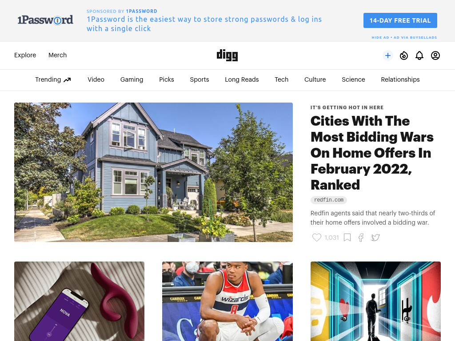Switch to the Gaming category tab
This screenshot has height=341, width=455.
pos(132,79)
